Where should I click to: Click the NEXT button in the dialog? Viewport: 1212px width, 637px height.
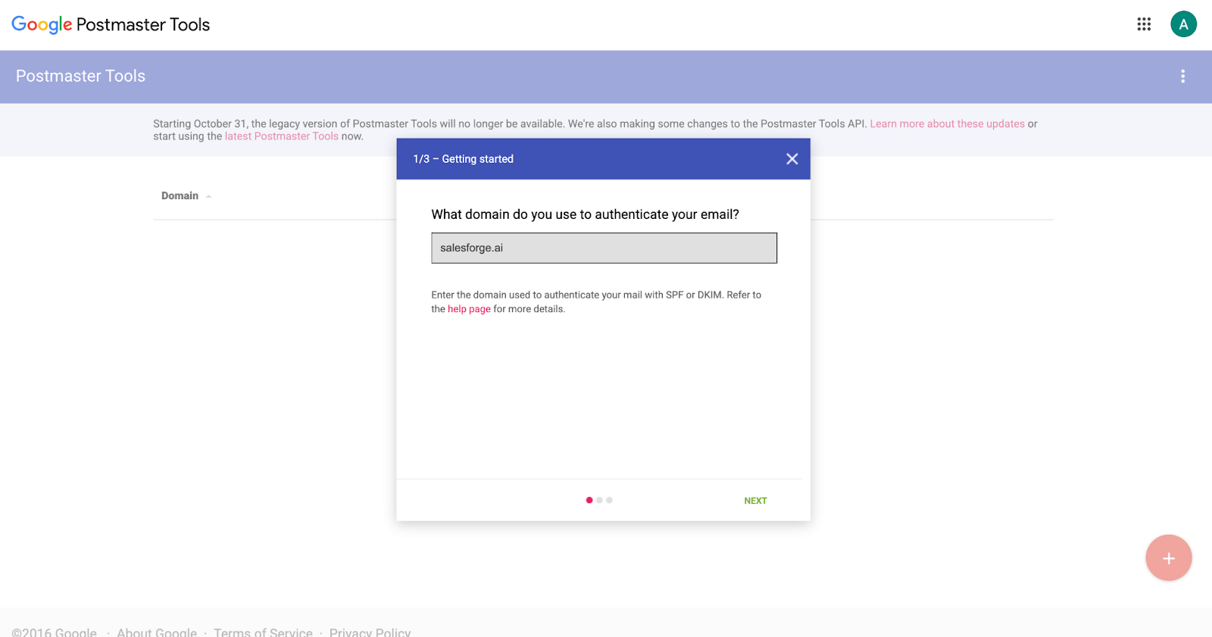pos(755,501)
